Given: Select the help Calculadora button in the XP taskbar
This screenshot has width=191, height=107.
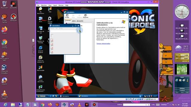Looking at the screenshot, I should pos(87,96).
